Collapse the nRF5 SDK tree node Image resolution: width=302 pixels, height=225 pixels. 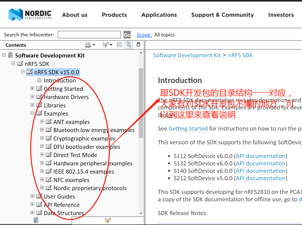(x=13, y=63)
